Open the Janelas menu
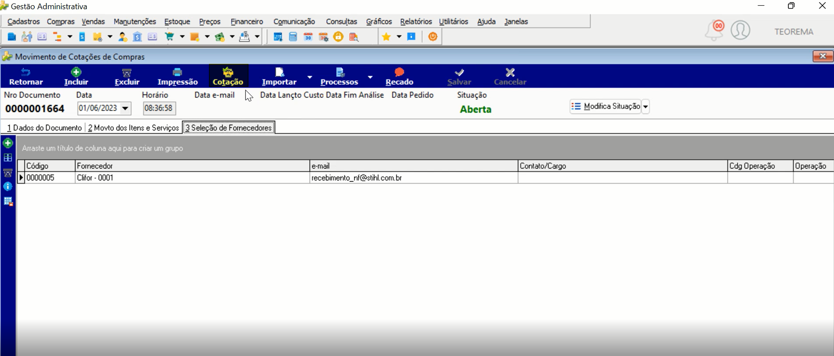Viewport: 834px width, 356px height. tap(516, 21)
